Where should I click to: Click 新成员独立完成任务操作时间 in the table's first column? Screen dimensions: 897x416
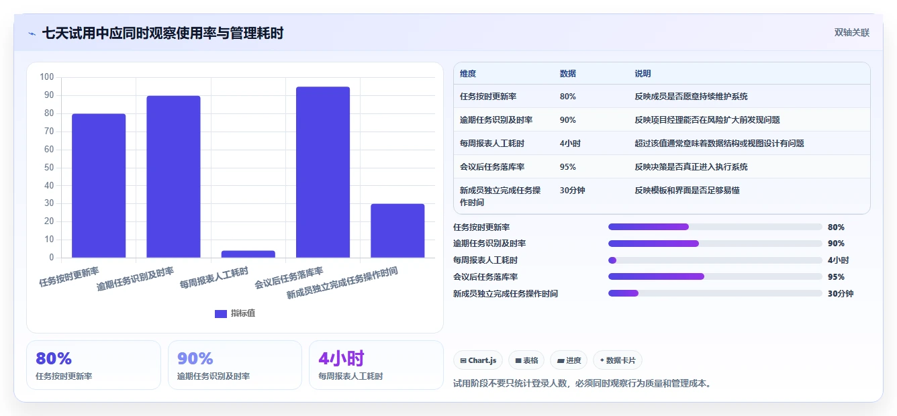(500, 196)
